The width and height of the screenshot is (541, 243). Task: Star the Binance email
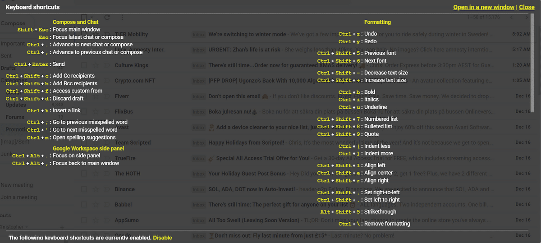[x=96, y=189]
